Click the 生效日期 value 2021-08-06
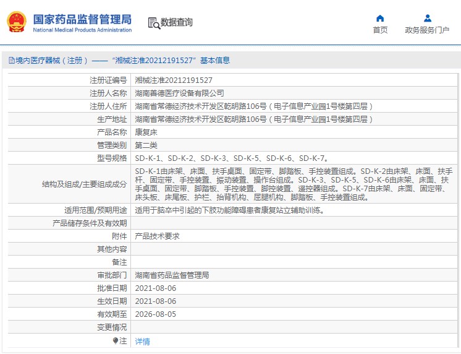The width and height of the screenshot is (461, 354). point(156,301)
